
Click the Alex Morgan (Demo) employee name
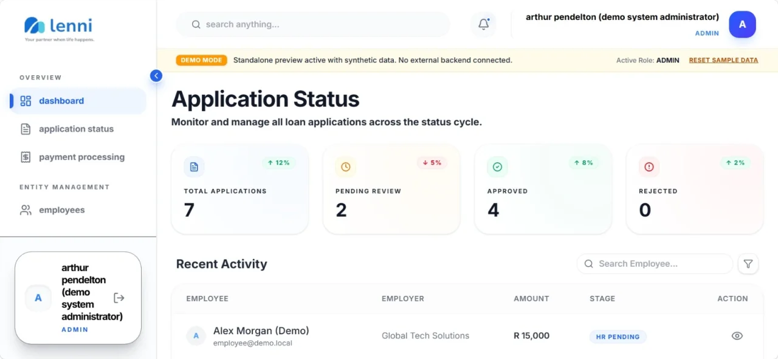(x=261, y=331)
